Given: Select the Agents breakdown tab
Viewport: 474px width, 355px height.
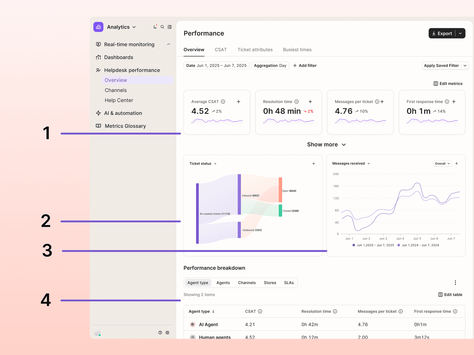Looking at the screenshot, I should (223, 283).
